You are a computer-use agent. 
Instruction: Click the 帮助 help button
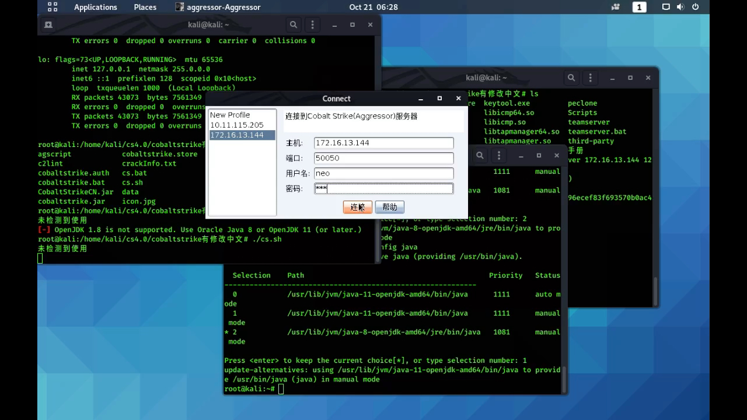[390, 207]
